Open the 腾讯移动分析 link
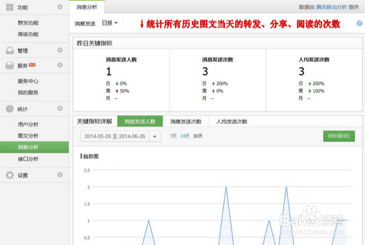The height and width of the screenshot is (245, 365). pyautogui.click(x=331, y=7)
